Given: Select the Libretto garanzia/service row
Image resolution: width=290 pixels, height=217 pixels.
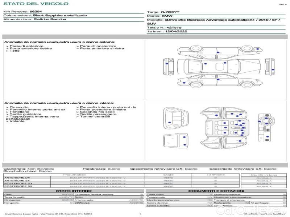Looking at the screenshot, I should point(179,200).
